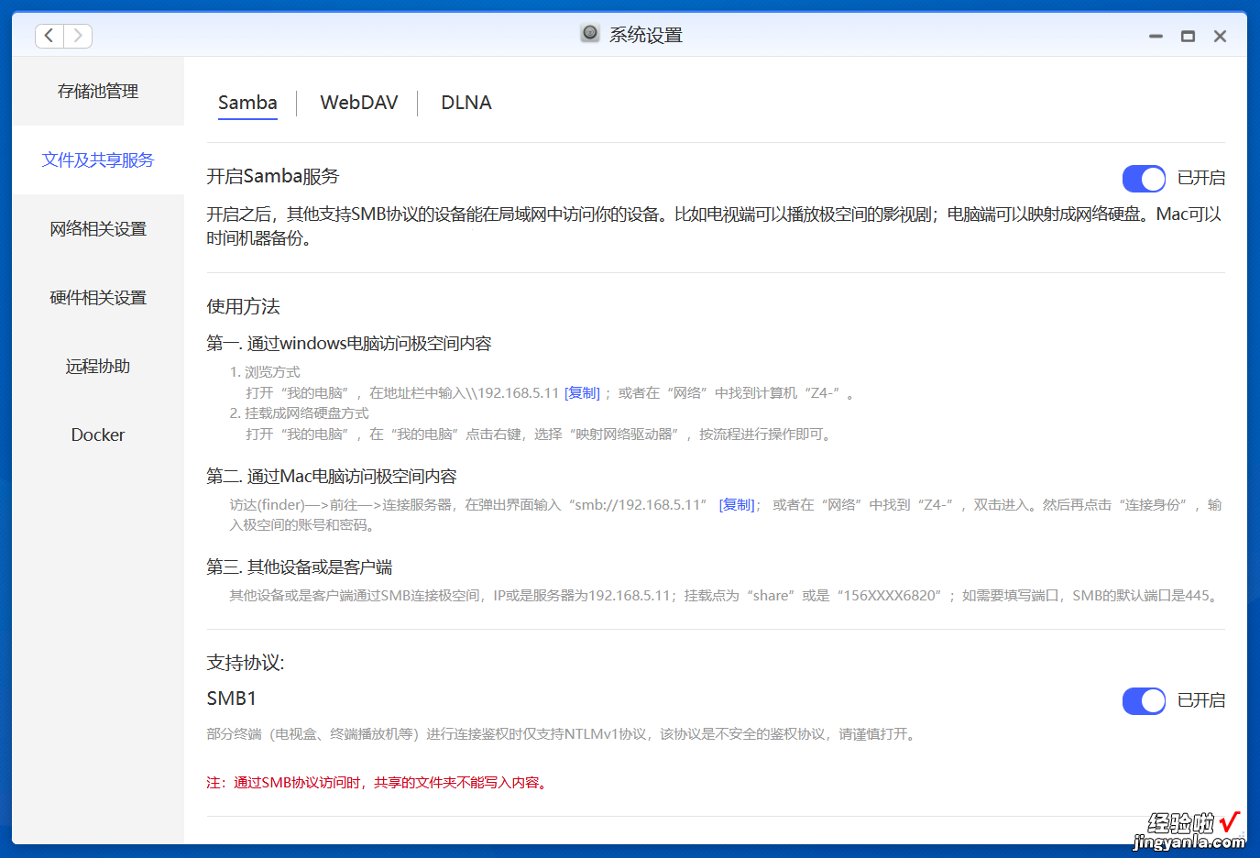
Task: Click the system settings gear icon in the title bar
Action: (x=590, y=34)
